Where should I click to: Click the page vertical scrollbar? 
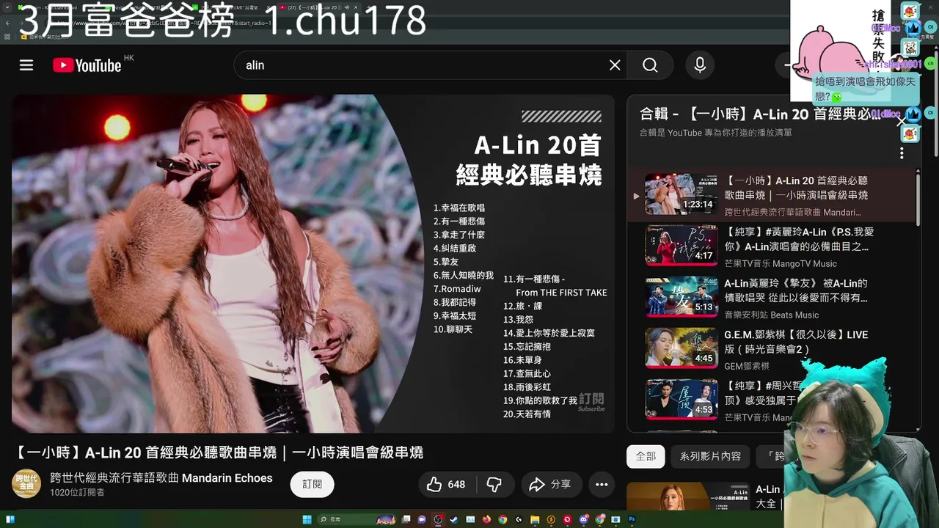click(935, 103)
